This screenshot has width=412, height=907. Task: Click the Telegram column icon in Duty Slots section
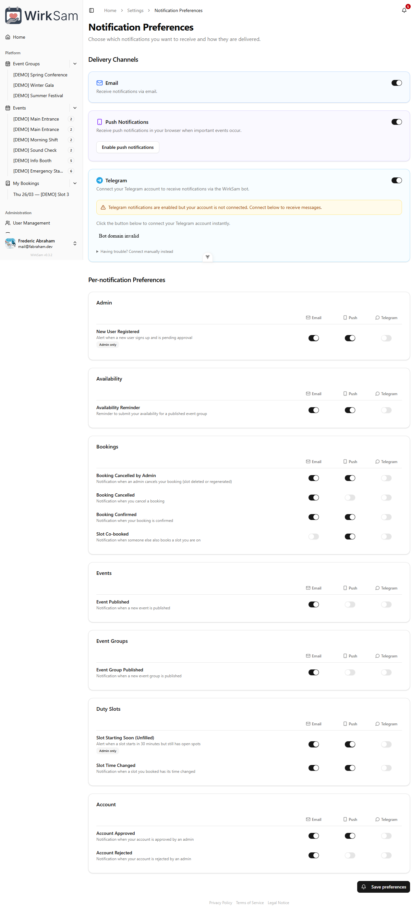click(x=378, y=724)
